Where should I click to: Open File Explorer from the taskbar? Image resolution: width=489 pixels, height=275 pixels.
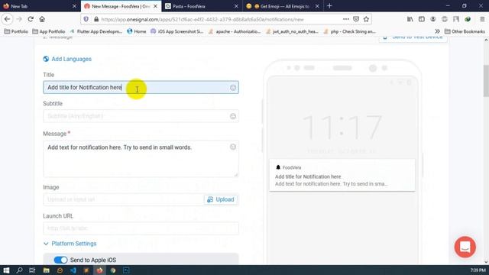tap(46, 270)
